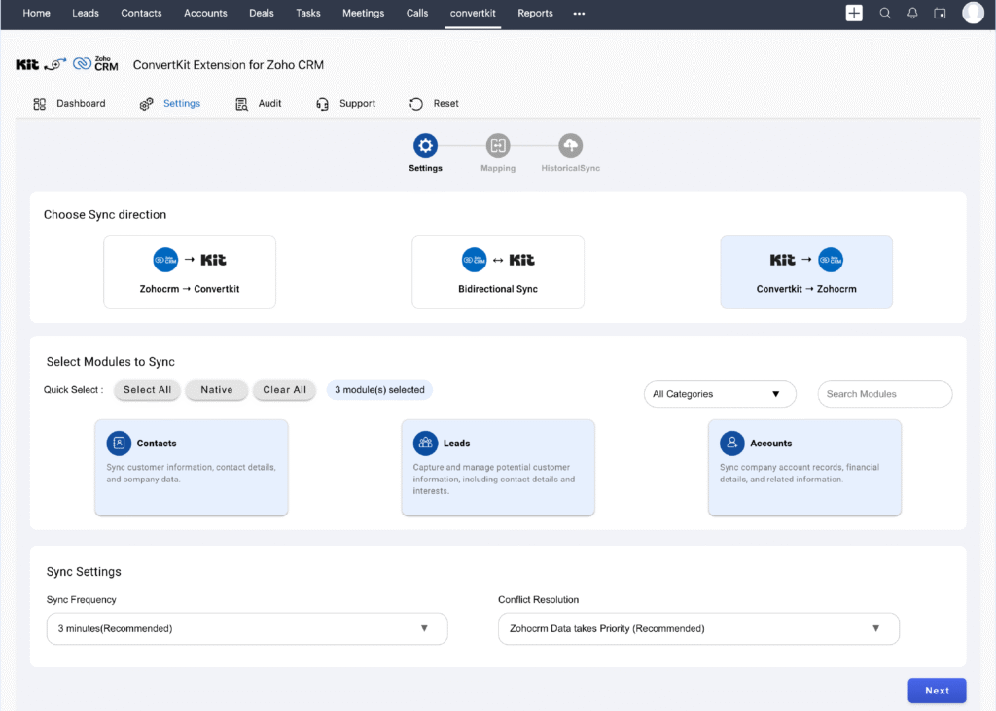Select the Settings gear step in the wizard
996x711 pixels.
[x=425, y=146]
